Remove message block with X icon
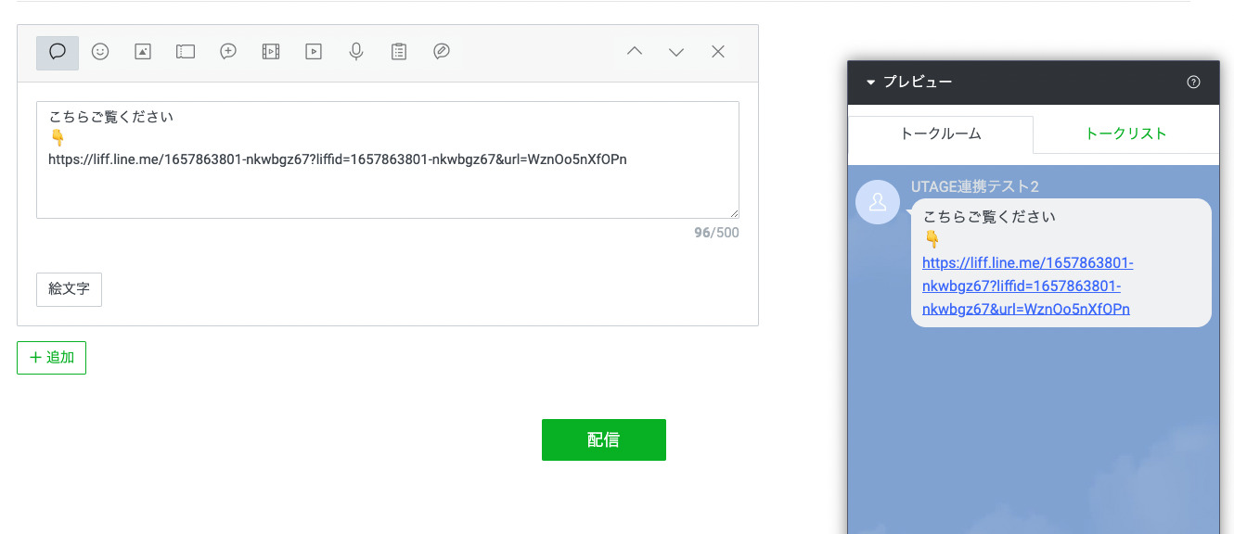The height and width of the screenshot is (534, 1234). click(718, 53)
